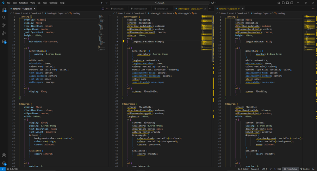
Task: Change the LF end-of-line selector
Action: point(271,169)
